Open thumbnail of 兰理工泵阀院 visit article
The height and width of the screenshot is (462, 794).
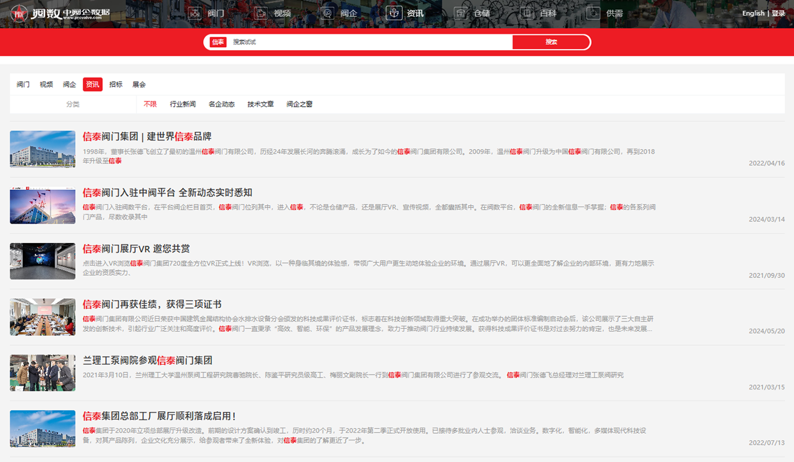43,373
